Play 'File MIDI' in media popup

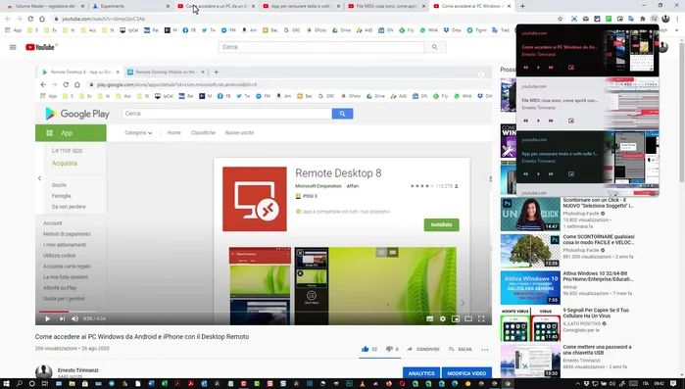coord(538,121)
